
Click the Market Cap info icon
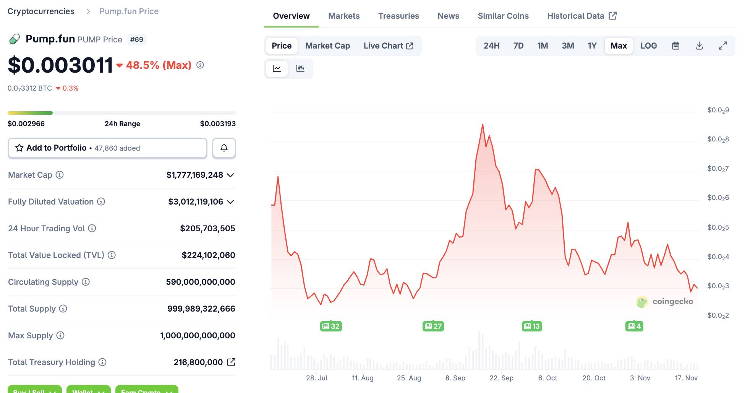(60, 175)
